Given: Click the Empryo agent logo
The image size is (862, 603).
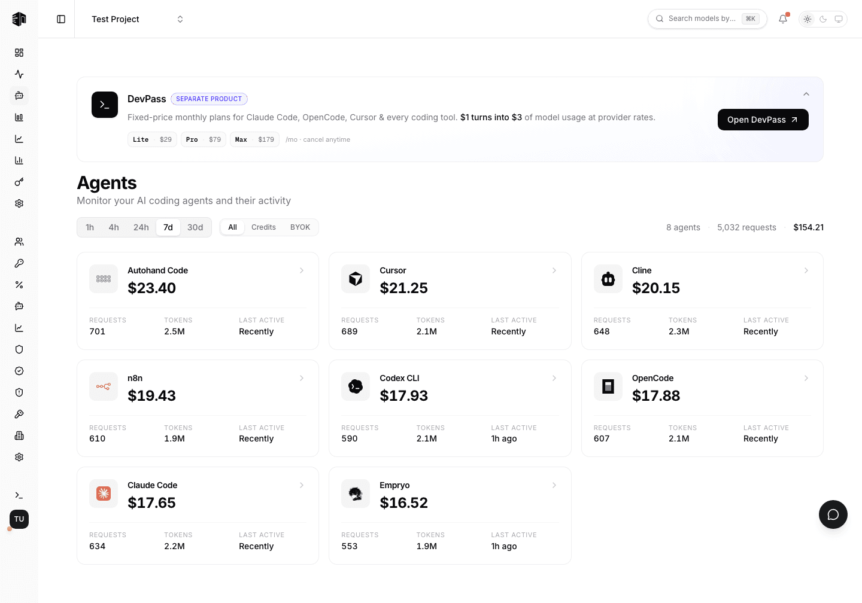Looking at the screenshot, I should click(356, 494).
